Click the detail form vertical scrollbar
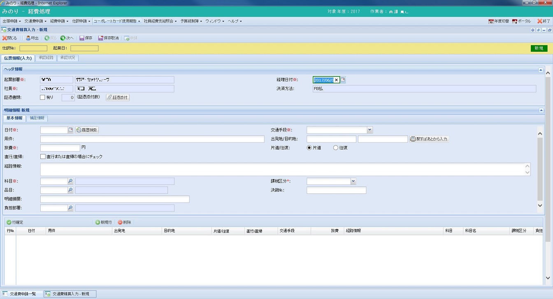The image size is (553, 299). point(540,169)
